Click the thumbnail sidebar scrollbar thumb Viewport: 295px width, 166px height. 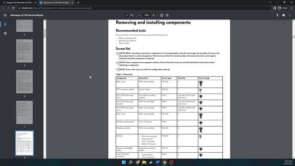click(x=45, y=33)
